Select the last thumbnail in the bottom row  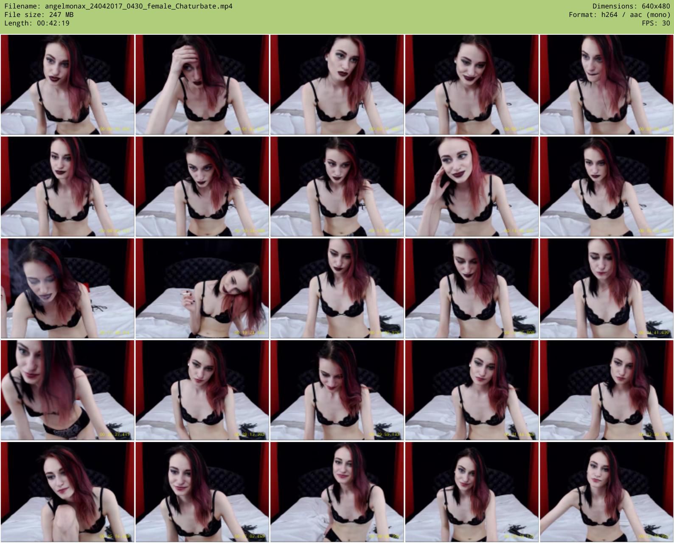point(607,492)
